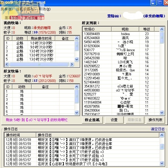Select log entry at 12月9日 09:53:57 first
168x168 pixels.
pyautogui.click(x=82, y=156)
